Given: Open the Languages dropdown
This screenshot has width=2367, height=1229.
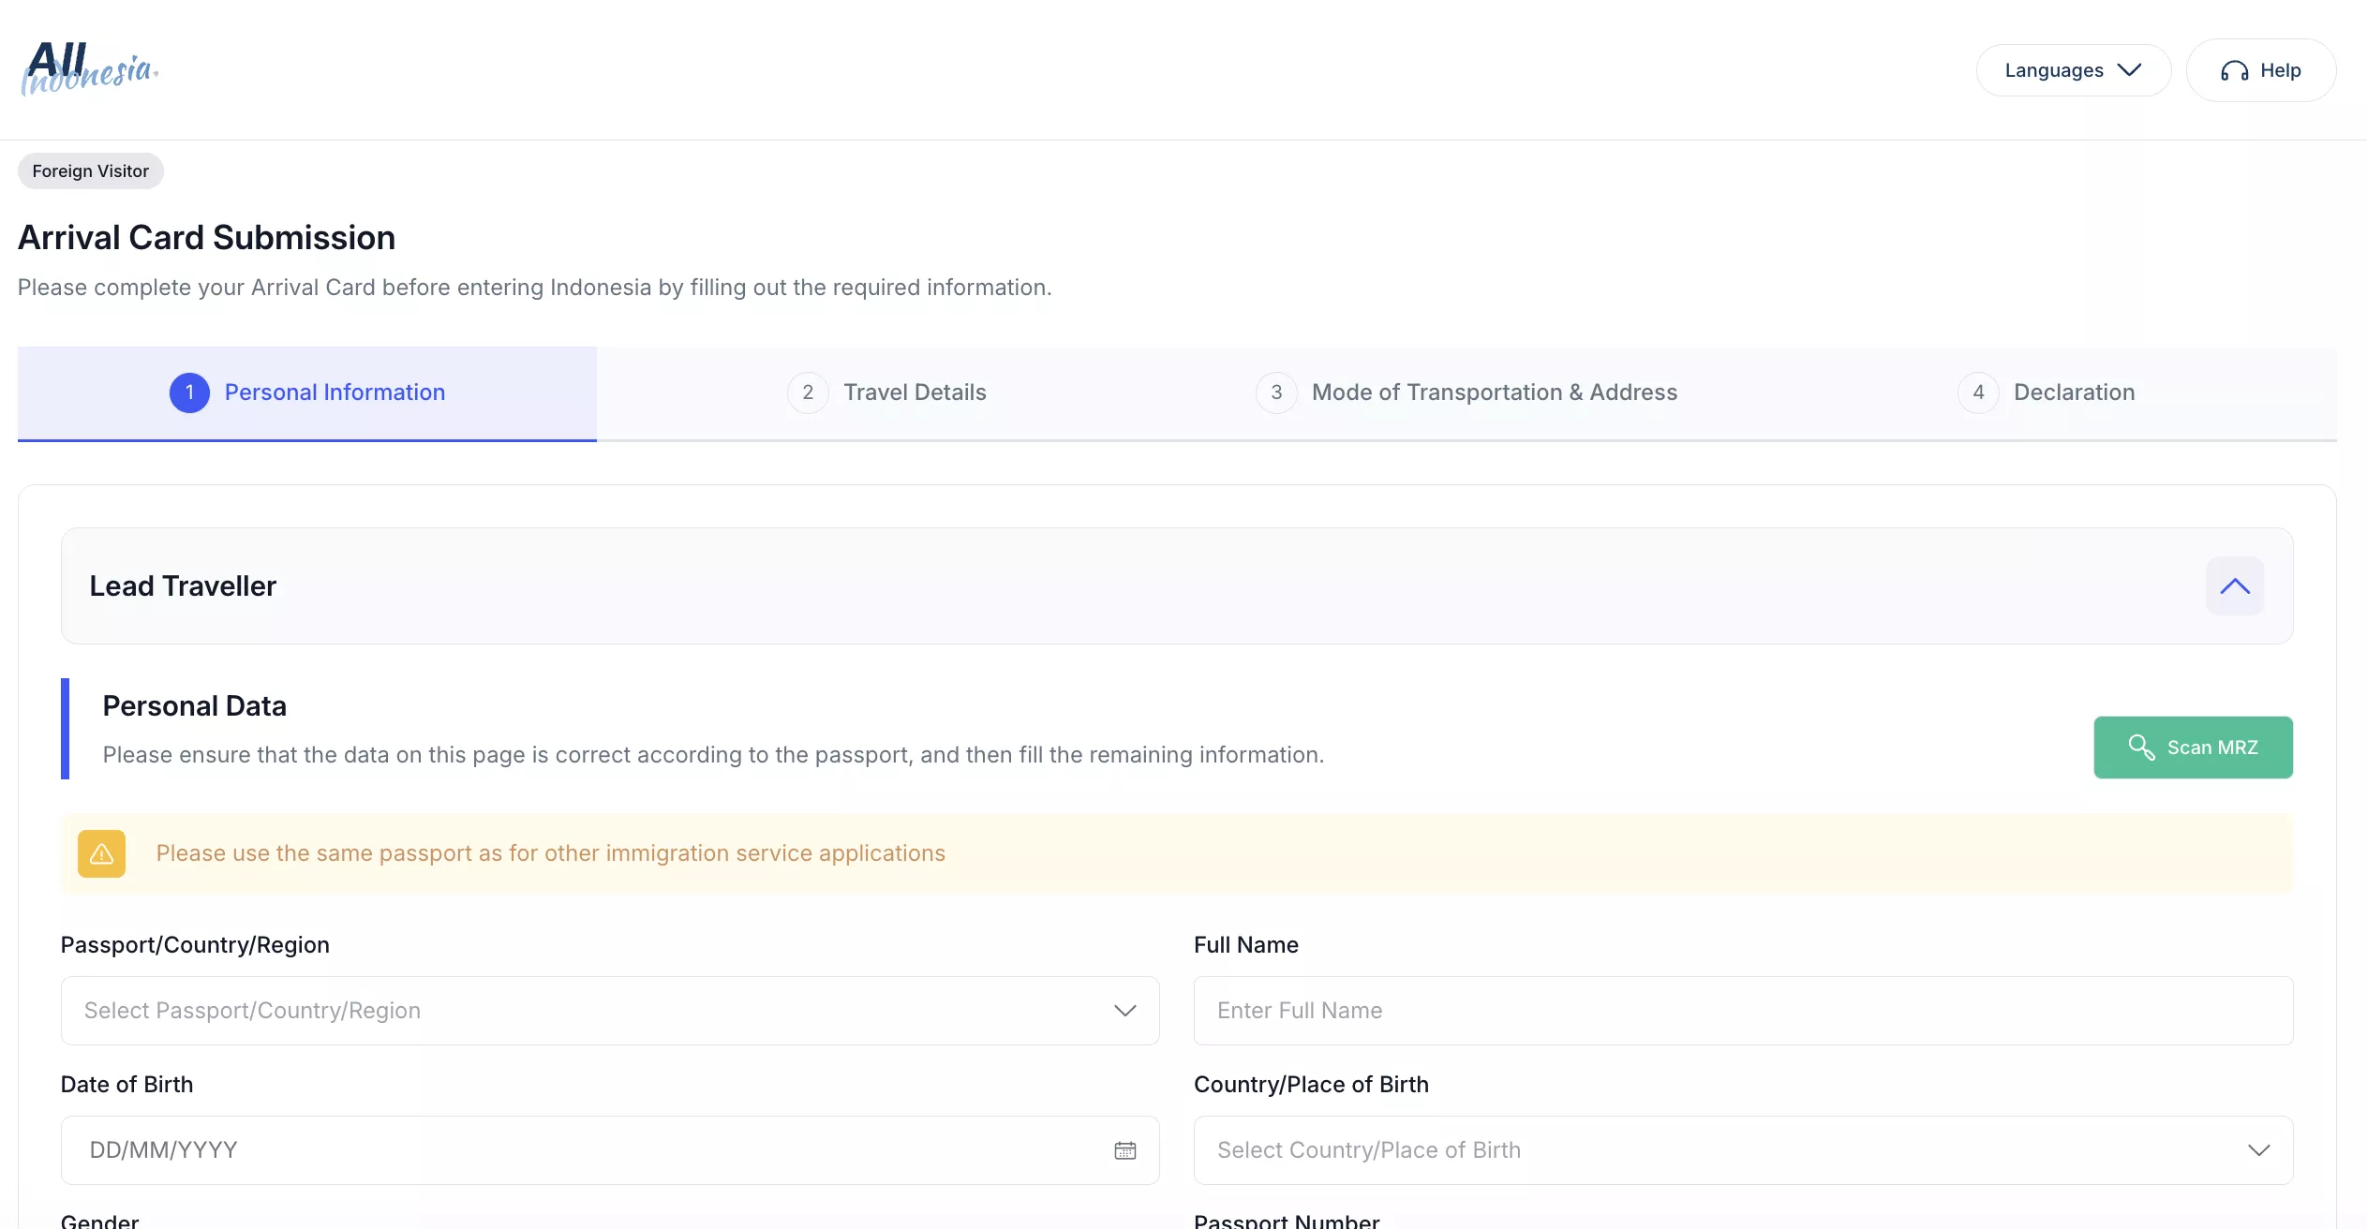Looking at the screenshot, I should coord(2073,70).
